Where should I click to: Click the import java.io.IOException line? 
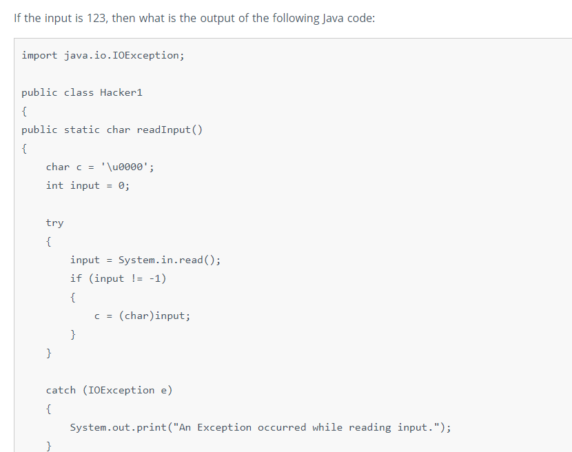pos(103,55)
